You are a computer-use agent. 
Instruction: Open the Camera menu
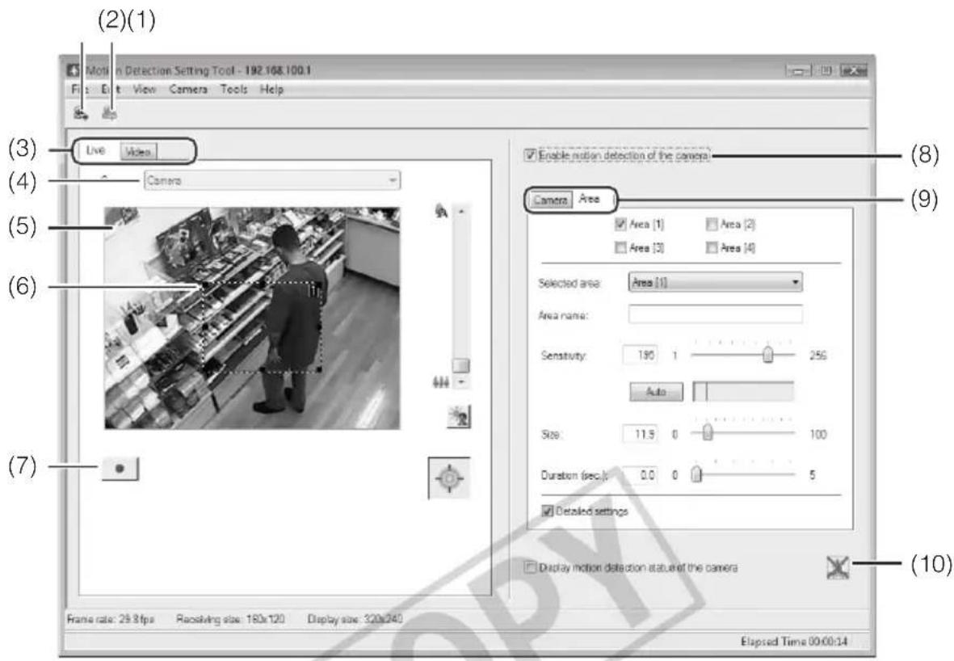[x=188, y=89]
